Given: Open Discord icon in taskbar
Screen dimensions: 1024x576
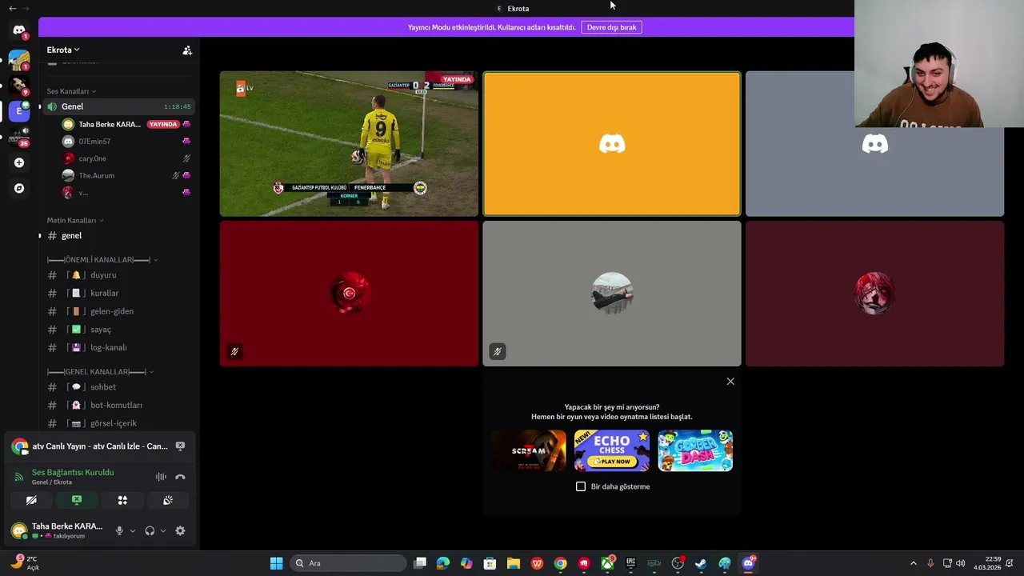Looking at the screenshot, I should pos(748,563).
